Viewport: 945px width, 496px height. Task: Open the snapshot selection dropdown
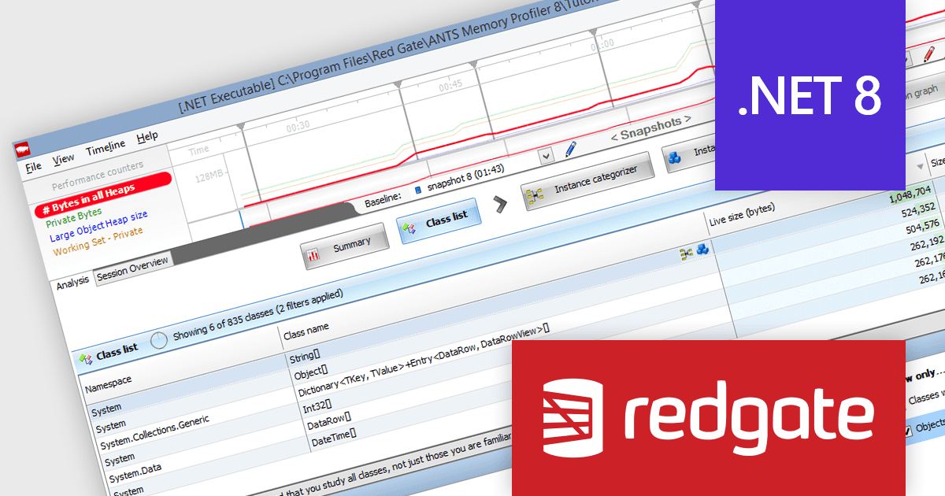point(544,156)
